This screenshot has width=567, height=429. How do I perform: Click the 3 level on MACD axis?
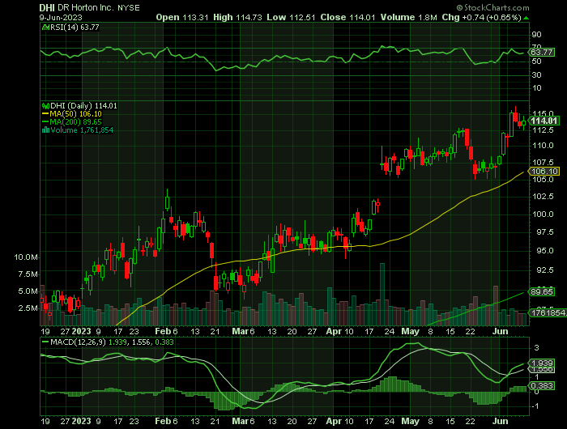[536, 348]
